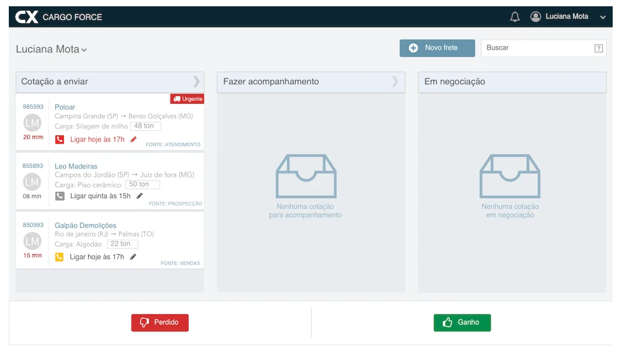Click the search help question icon
The image size is (624, 351).
598,48
